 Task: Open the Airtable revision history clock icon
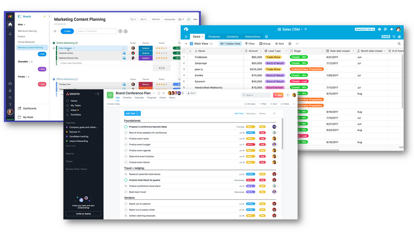pos(394,37)
